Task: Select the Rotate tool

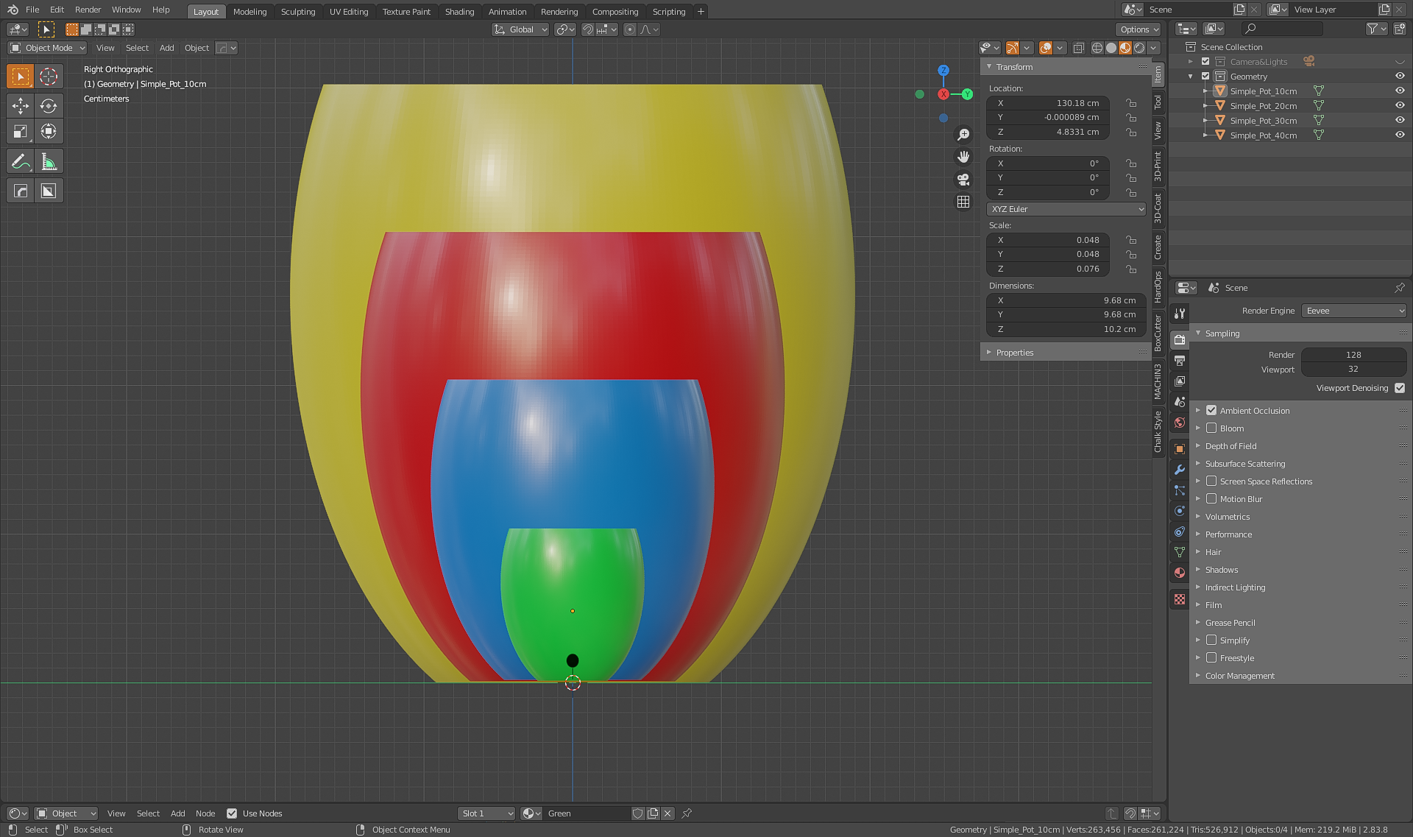Action: [49, 106]
